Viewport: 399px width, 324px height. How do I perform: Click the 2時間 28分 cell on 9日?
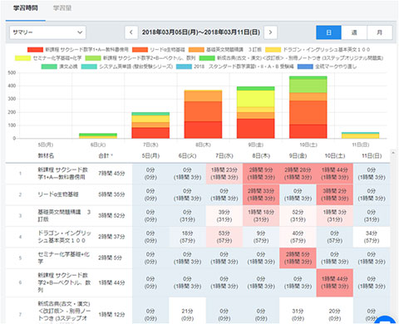[298, 174]
